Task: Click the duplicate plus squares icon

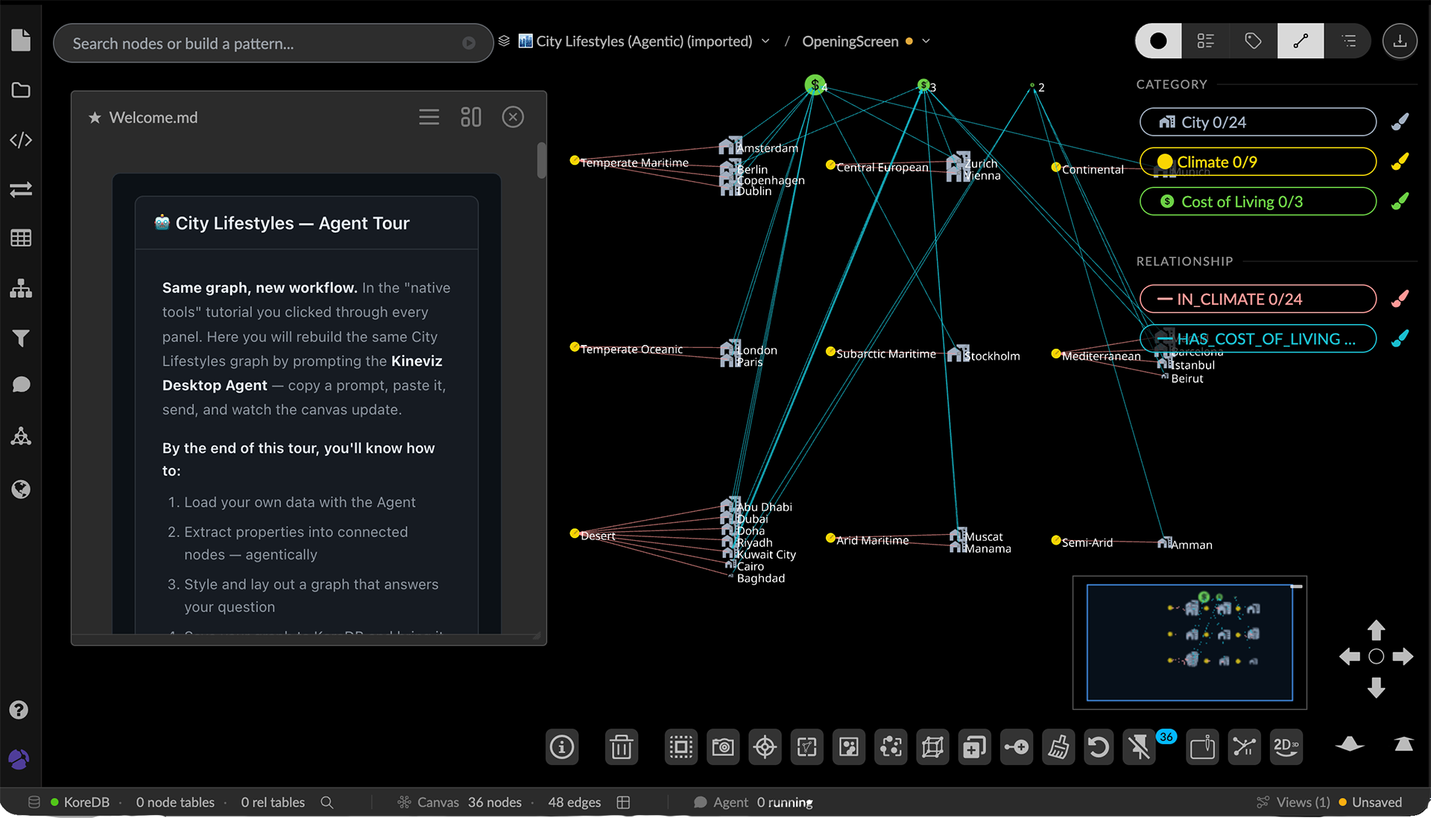Action: pos(974,746)
